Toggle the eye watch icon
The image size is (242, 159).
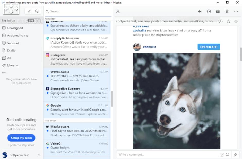click(x=236, y=21)
